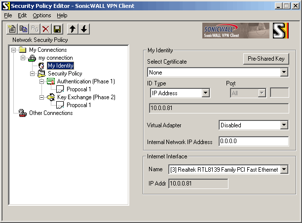Viewport: 302px width, 223px height.
Task: Click the title bar S application icon
Action: [6, 6]
